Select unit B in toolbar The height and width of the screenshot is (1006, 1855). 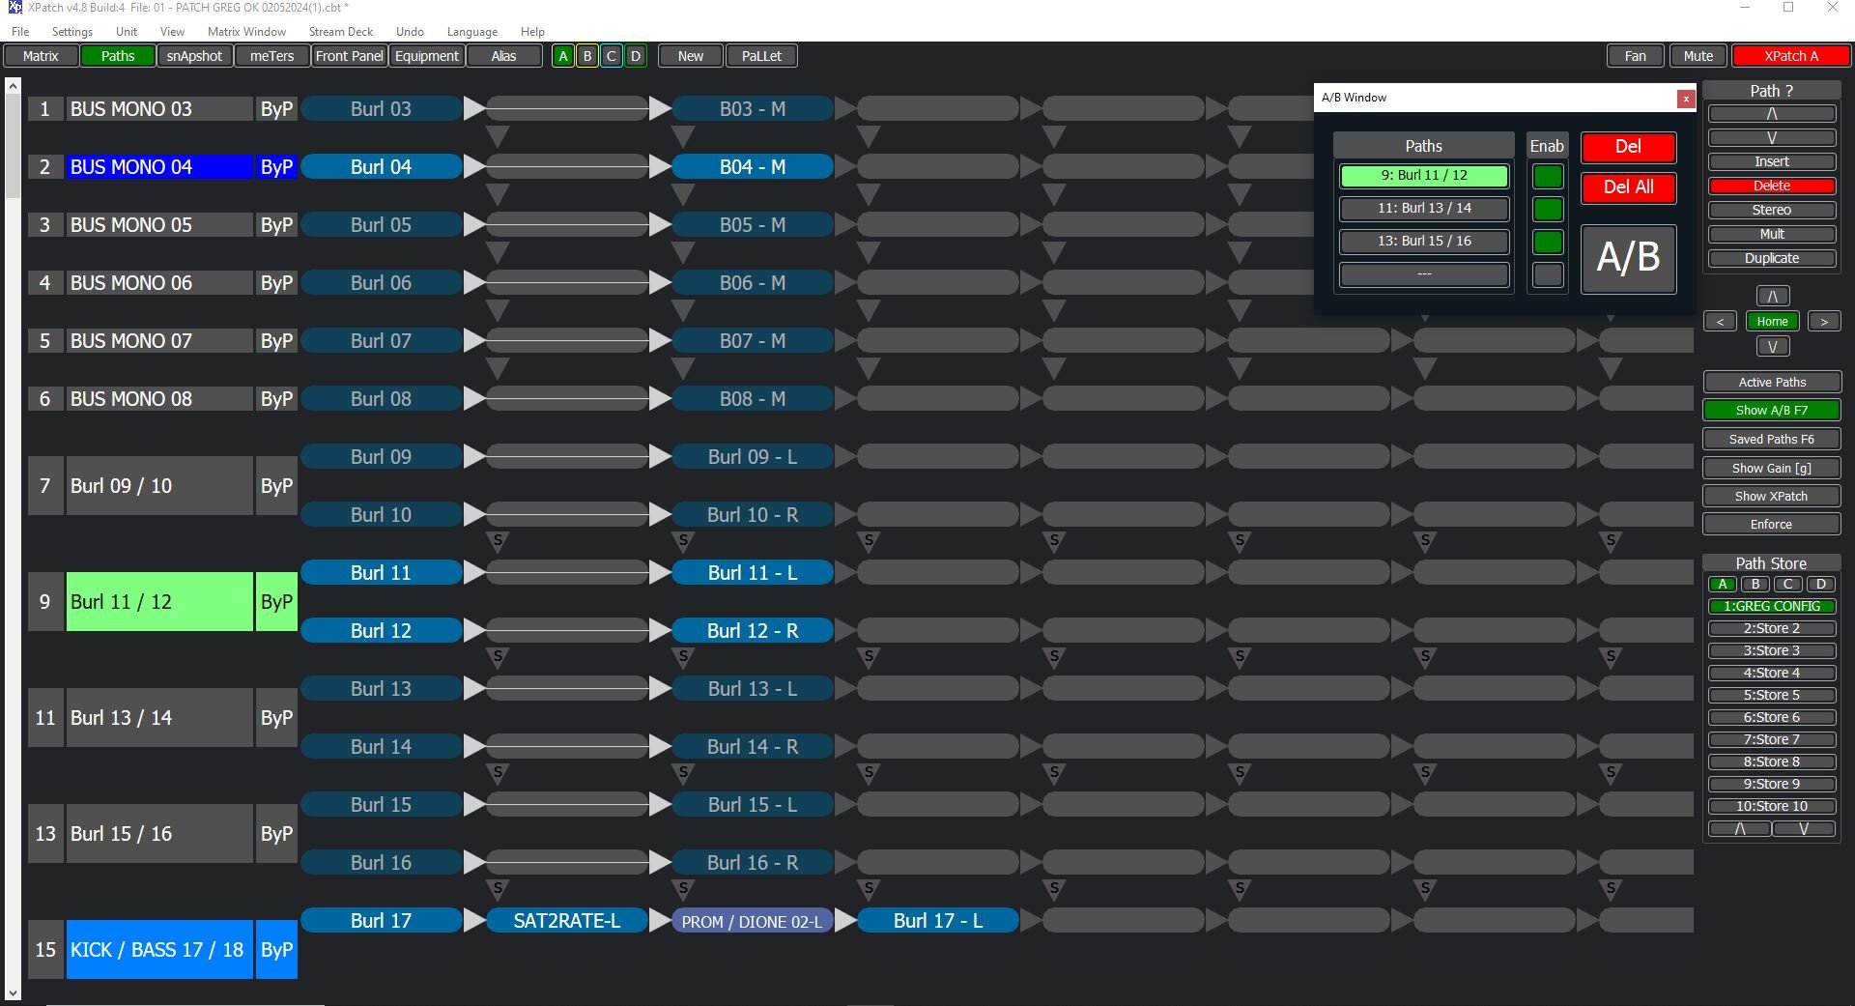point(586,56)
